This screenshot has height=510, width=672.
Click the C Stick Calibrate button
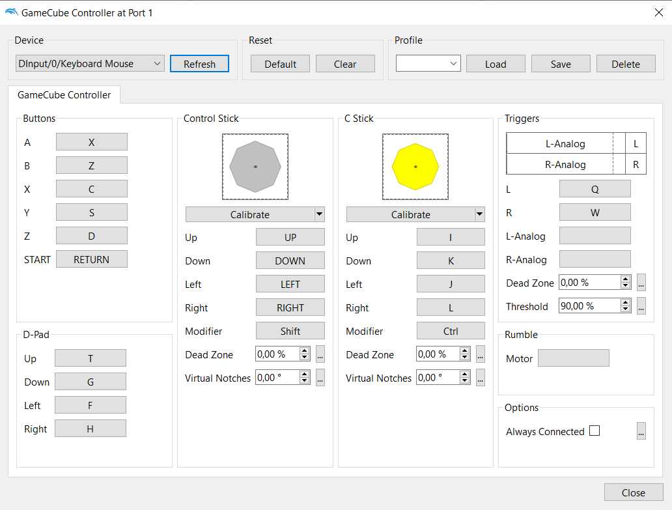pyautogui.click(x=411, y=214)
